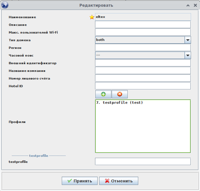Click the Профили label
This screenshot has height=191, width=200.
tap(17, 122)
